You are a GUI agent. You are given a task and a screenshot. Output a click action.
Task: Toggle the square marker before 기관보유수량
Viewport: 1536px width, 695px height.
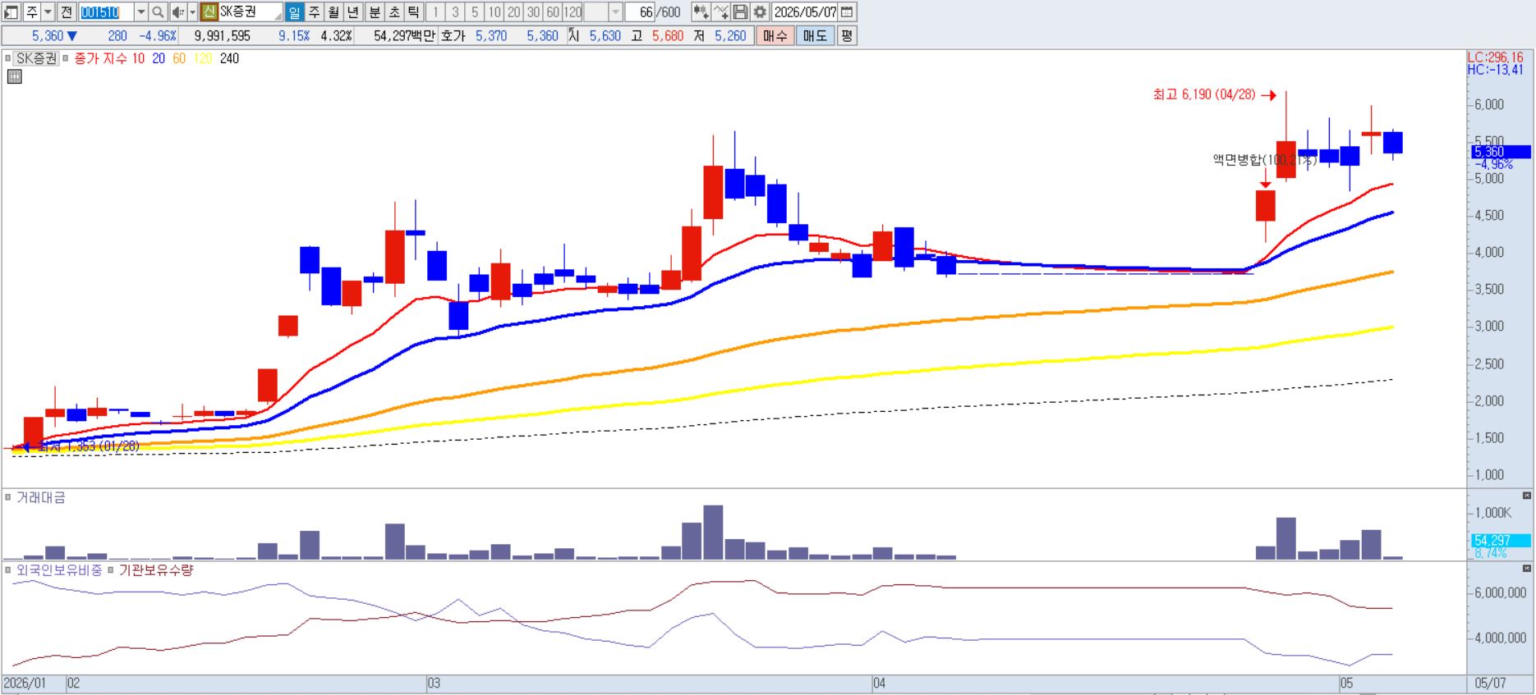tap(112, 569)
